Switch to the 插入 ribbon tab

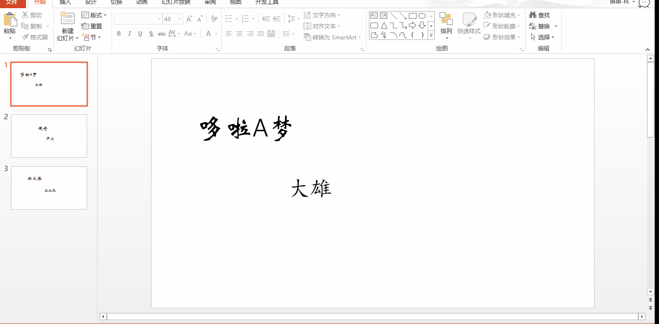(65, 2)
